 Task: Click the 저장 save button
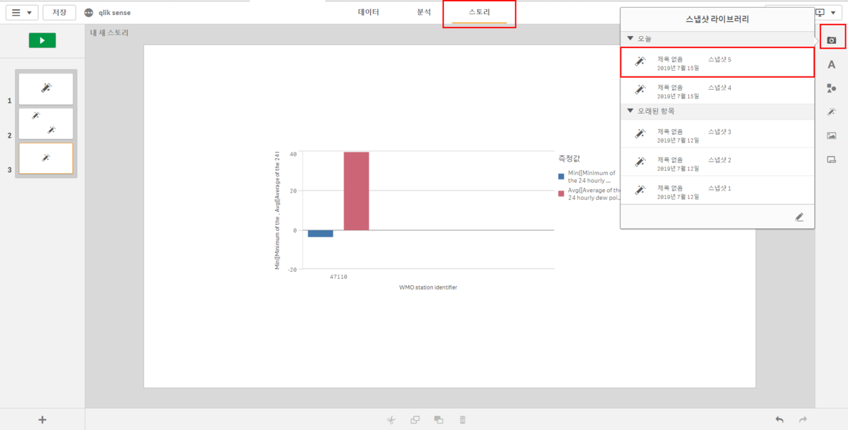(x=59, y=12)
